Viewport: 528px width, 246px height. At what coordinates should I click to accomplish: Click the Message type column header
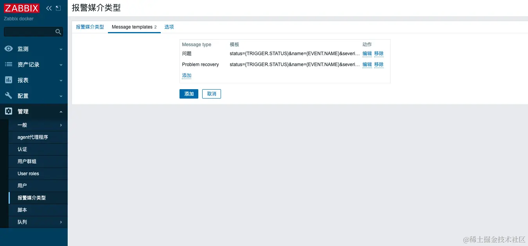click(196, 45)
